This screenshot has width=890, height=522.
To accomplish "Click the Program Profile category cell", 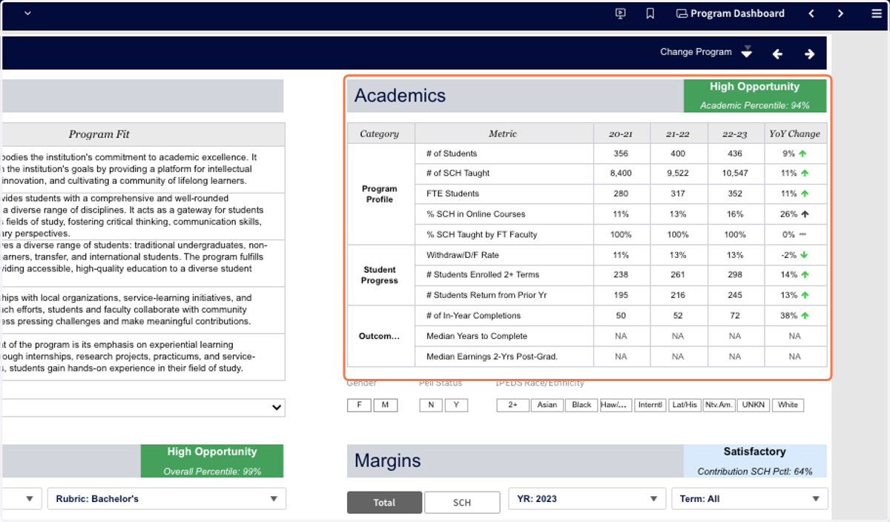I will [x=380, y=194].
